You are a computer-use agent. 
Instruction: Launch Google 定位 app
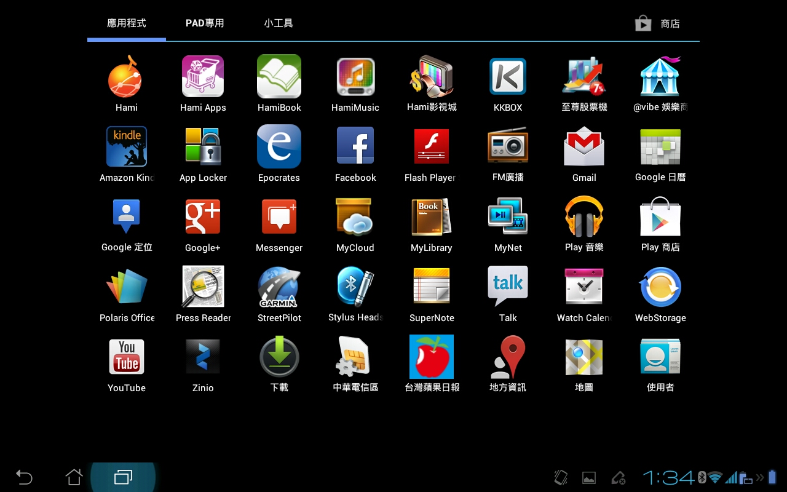point(127,216)
